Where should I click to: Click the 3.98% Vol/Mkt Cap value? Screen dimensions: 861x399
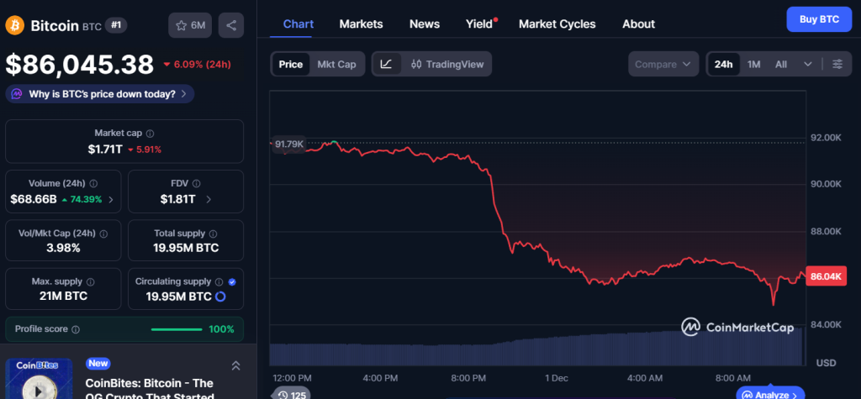tap(64, 248)
